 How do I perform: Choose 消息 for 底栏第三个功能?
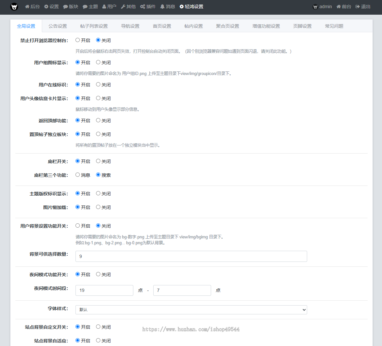[x=78, y=174]
